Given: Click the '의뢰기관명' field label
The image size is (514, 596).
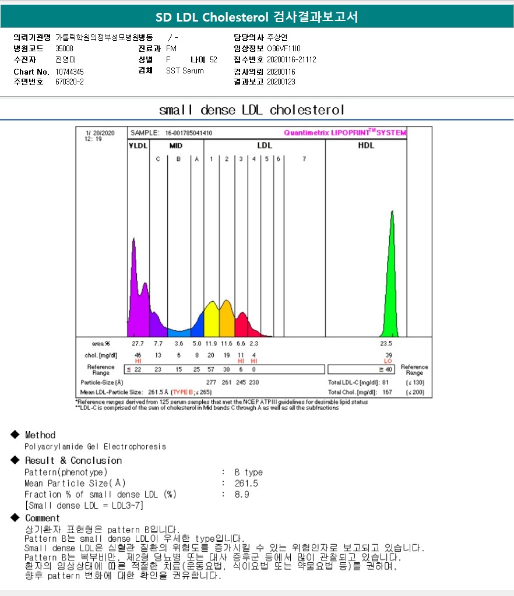Looking at the screenshot, I should 32,37.
